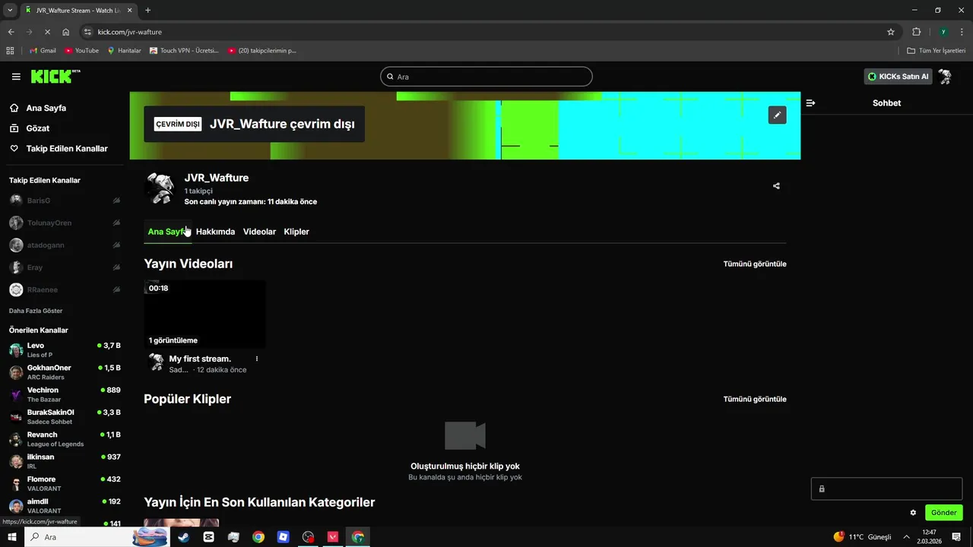The width and height of the screenshot is (973, 547).
Task: Click the JVR_Wafture channel avatar
Action: click(160, 188)
